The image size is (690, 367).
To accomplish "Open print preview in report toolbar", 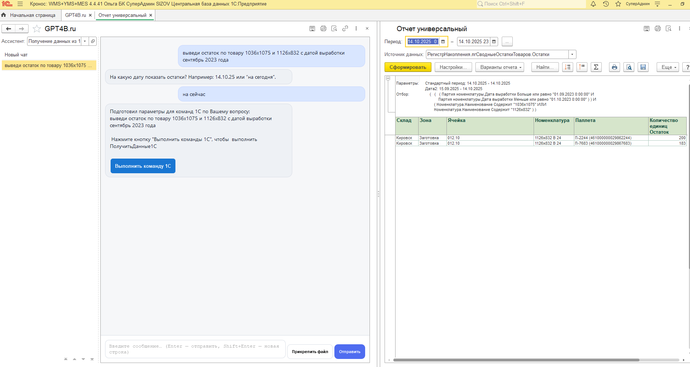I will (629, 67).
